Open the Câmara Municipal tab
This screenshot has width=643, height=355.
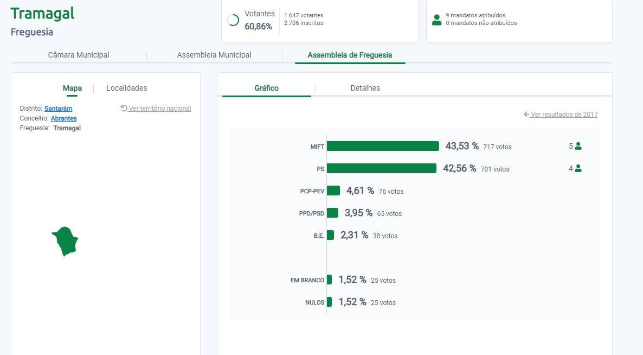point(79,55)
